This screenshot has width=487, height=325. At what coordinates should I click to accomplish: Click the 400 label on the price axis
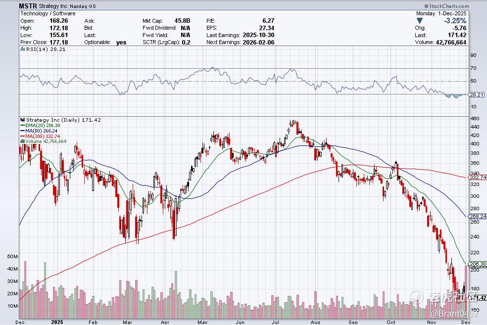coord(475,144)
